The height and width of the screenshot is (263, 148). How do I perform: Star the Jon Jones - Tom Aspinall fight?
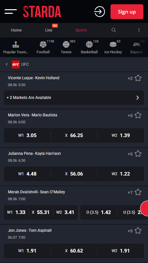[138, 231]
